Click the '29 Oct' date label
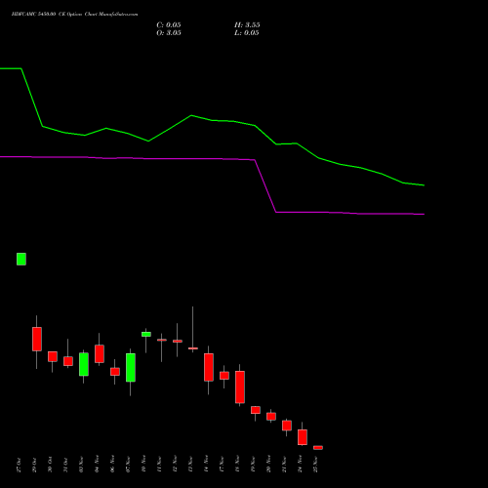Viewport: 488px width, 488px height. point(34,465)
